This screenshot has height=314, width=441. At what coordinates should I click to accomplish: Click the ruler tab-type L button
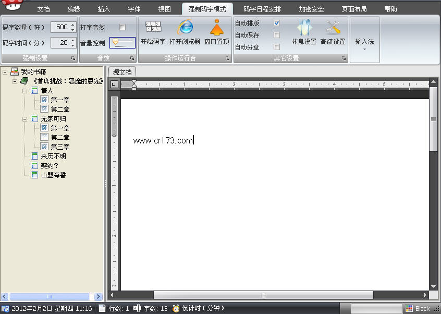click(114, 84)
